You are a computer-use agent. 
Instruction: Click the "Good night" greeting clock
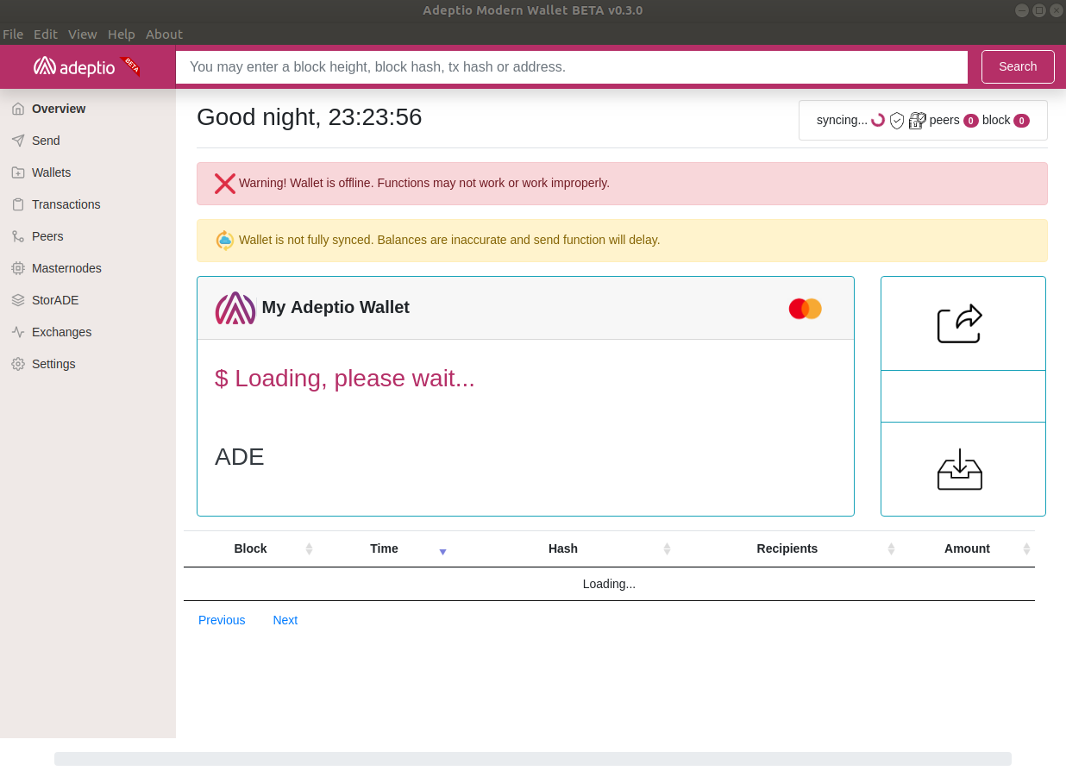coord(310,117)
